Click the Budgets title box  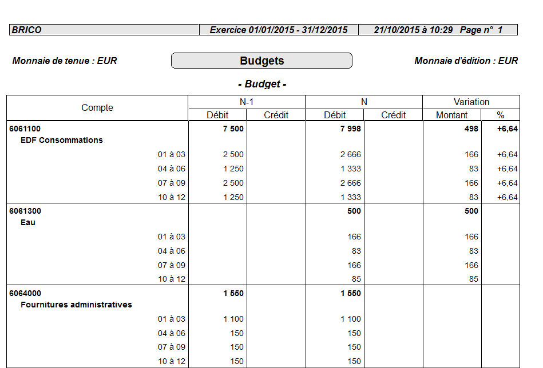[x=261, y=61]
